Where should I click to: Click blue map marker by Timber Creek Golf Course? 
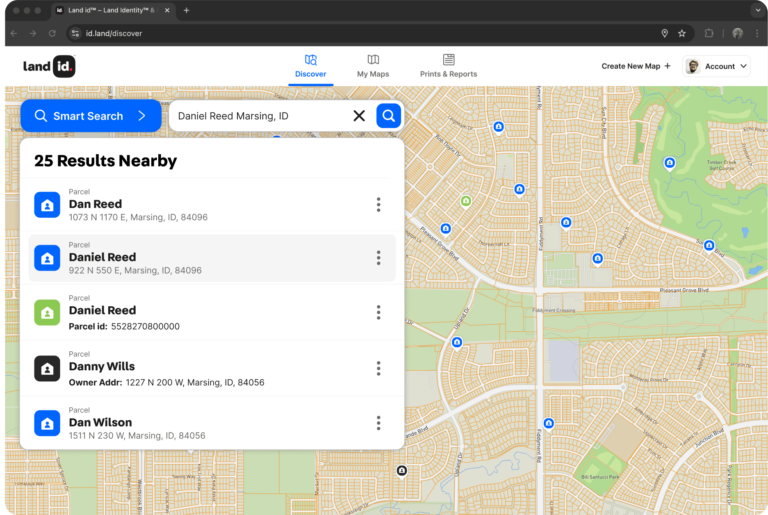click(670, 163)
